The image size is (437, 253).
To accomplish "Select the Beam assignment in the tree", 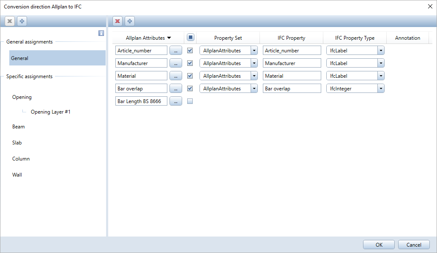I will click(19, 127).
